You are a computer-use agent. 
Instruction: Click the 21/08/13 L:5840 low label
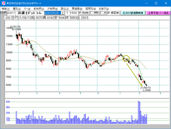click(145, 89)
